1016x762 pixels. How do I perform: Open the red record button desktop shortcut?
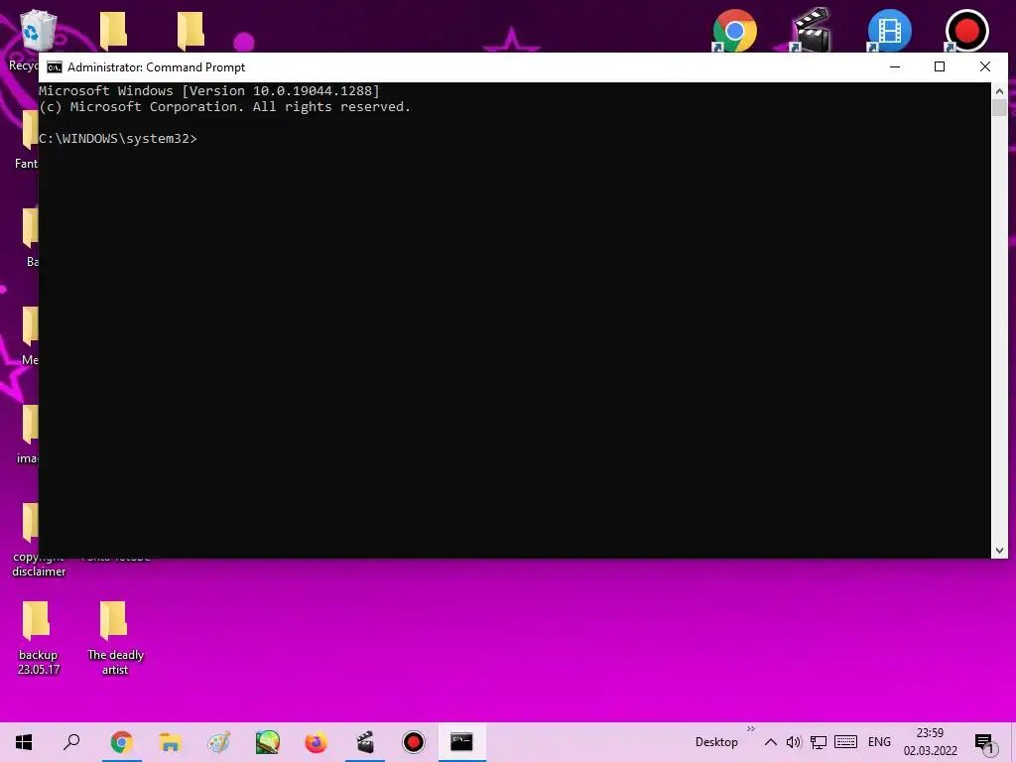point(966,31)
